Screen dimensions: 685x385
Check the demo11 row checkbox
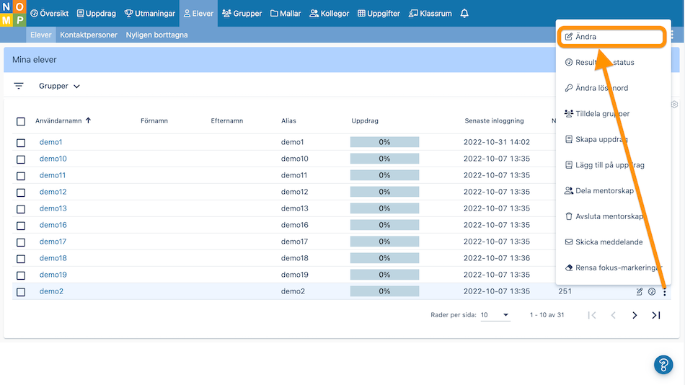point(20,176)
